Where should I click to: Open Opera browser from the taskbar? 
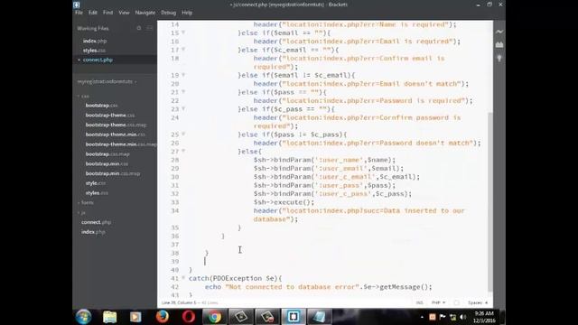[189, 317]
